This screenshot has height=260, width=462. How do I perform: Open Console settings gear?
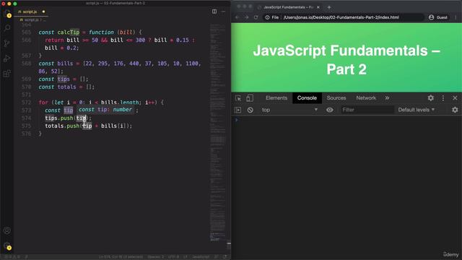(x=455, y=110)
